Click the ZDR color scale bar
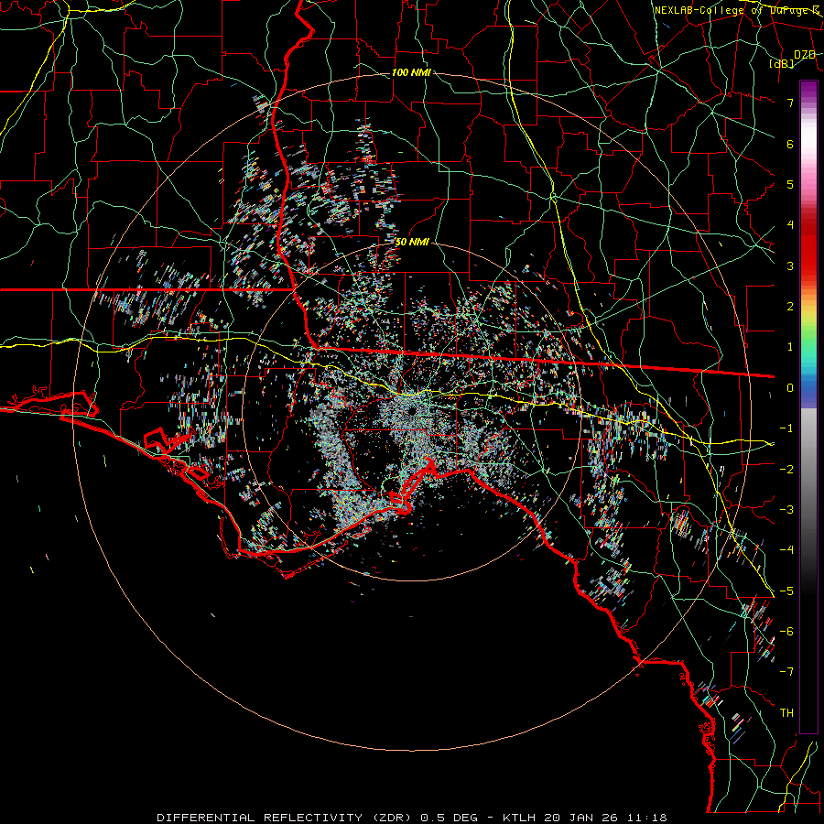This screenshot has height=824, width=824. (808, 407)
